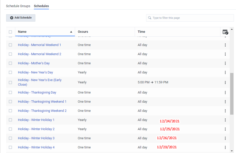Click 'One time' in the Winter Holiday 4 row
The height and width of the screenshot is (153, 236).
click(84, 147)
